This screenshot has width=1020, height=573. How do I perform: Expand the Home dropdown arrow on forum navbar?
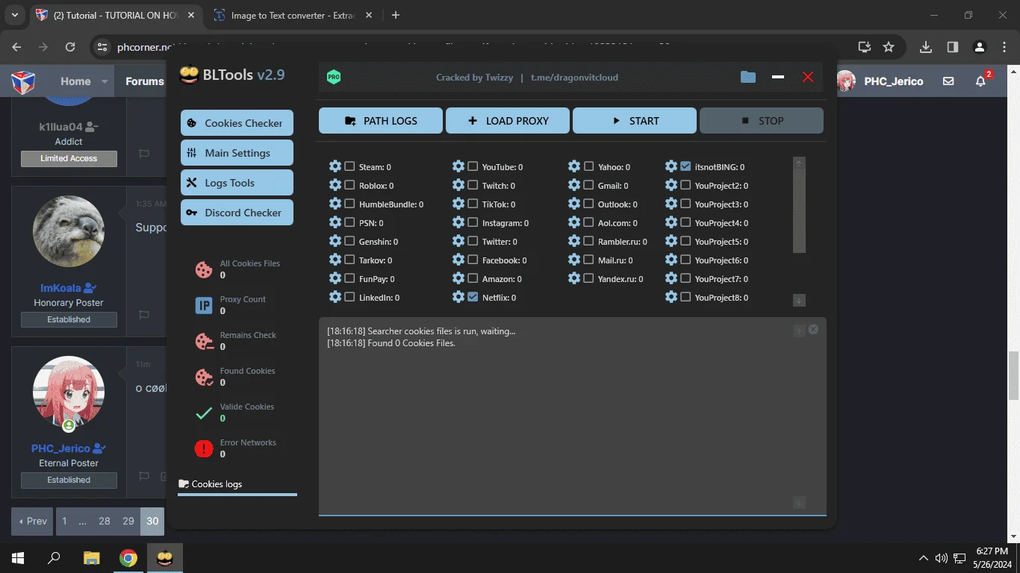[x=105, y=81]
